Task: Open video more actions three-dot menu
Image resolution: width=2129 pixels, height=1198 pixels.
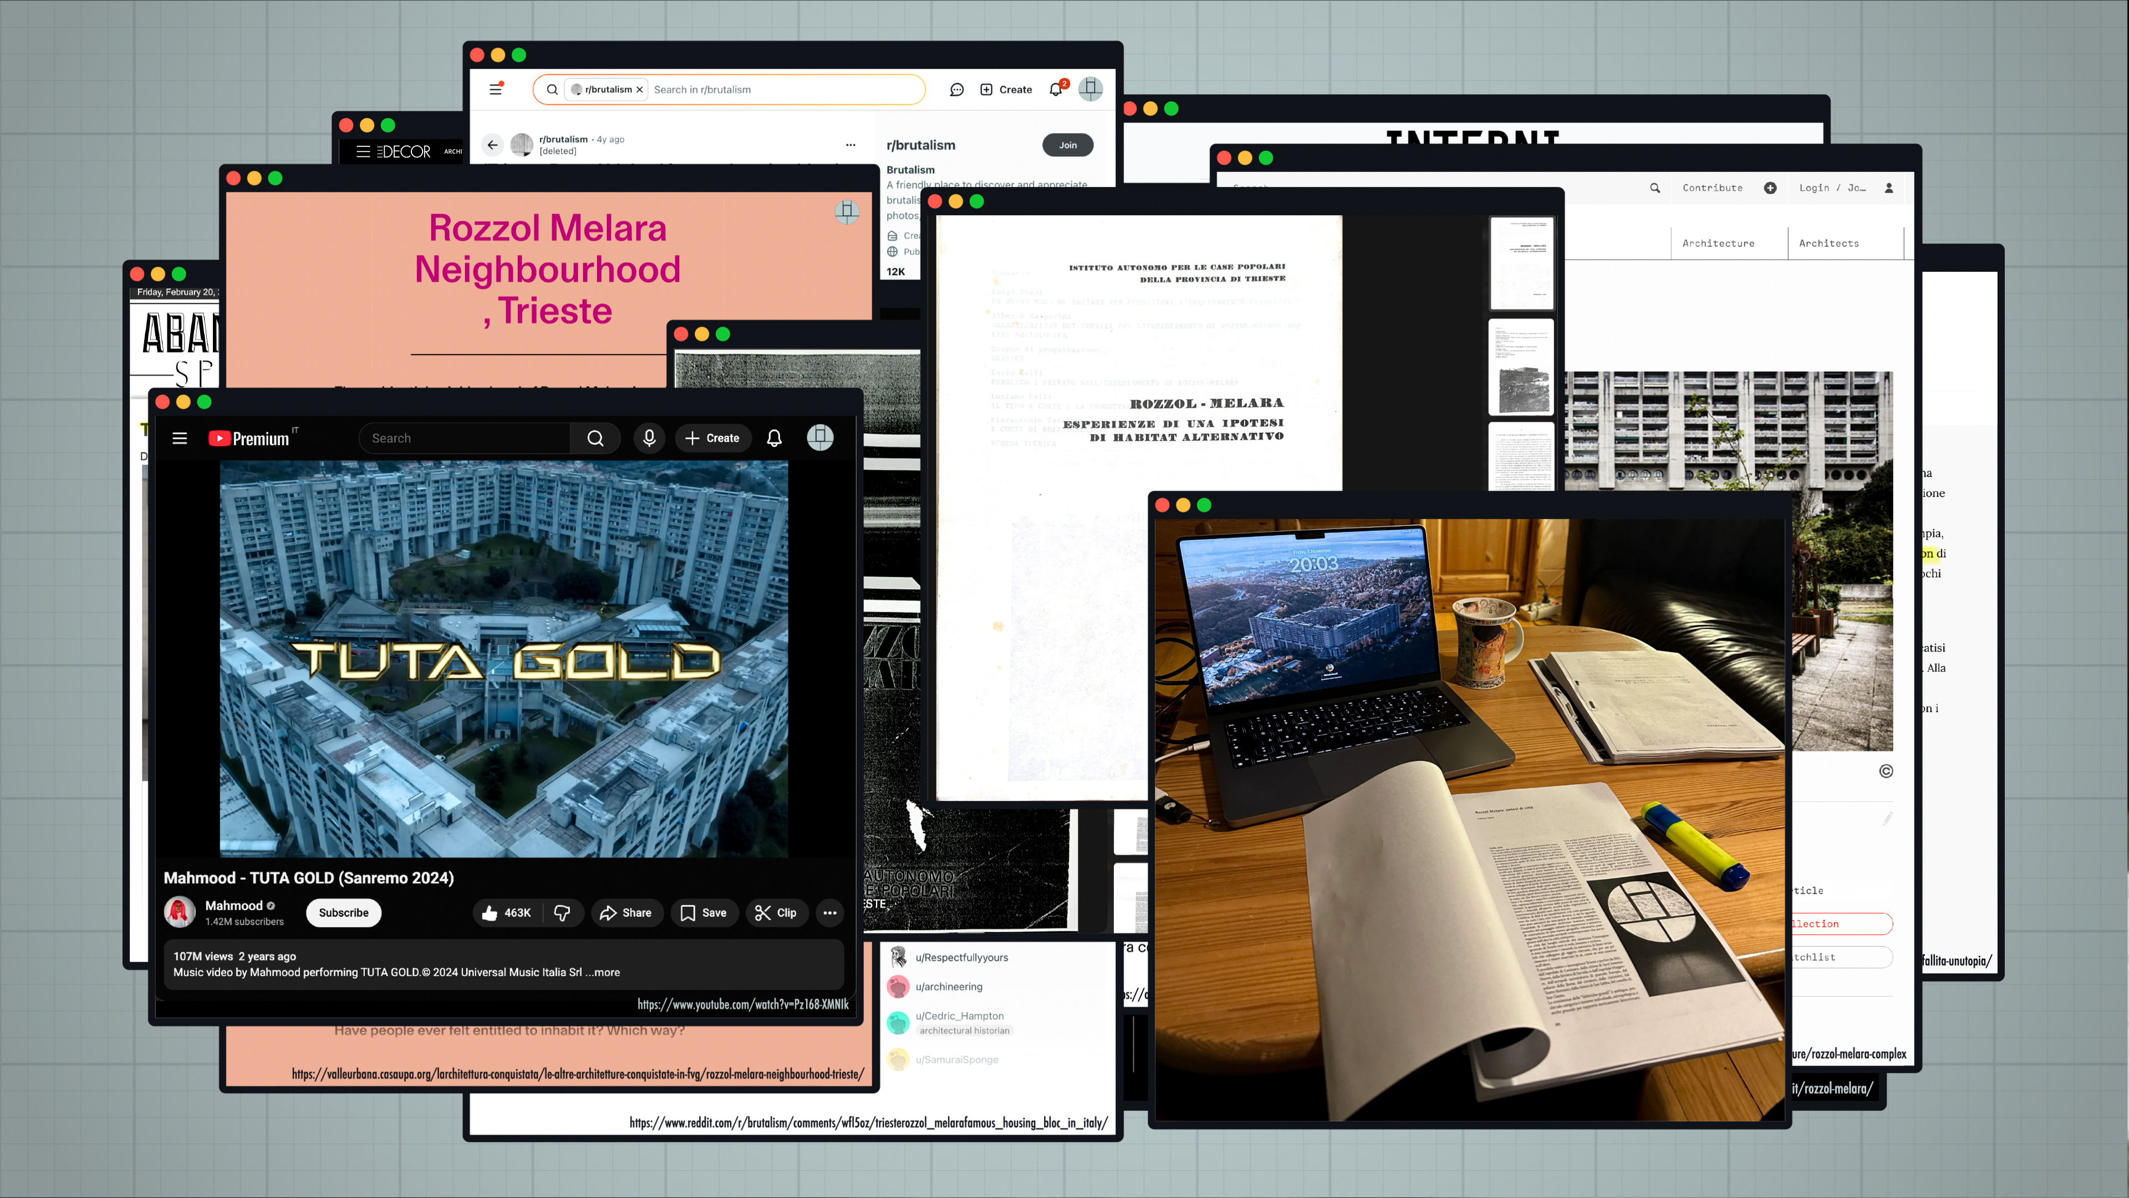Action: [x=830, y=913]
